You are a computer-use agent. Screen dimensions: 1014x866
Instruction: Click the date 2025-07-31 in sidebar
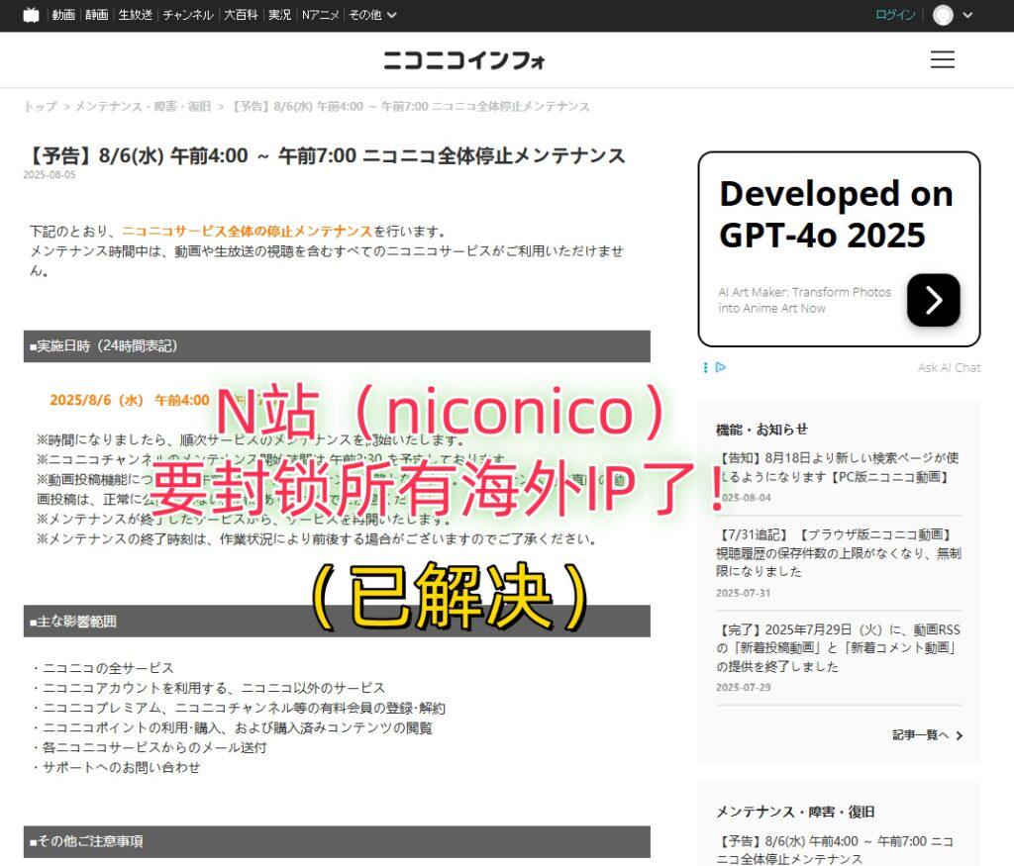743,593
